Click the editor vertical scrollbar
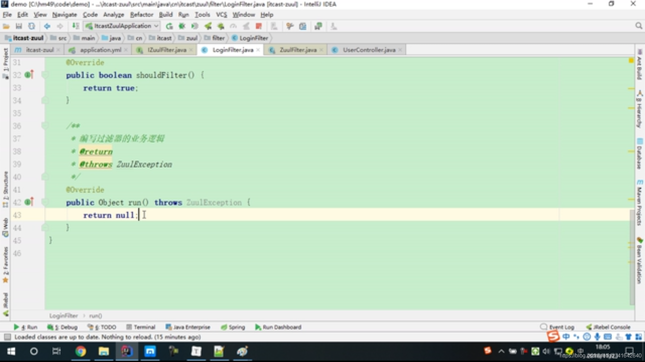This screenshot has width=645, height=362. pyautogui.click(x=632, y=257)
